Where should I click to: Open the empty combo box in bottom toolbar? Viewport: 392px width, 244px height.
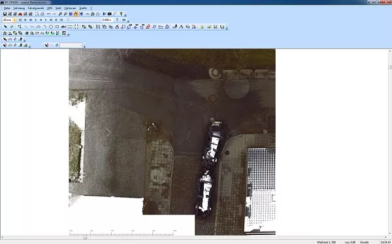(x=71, y=45)
